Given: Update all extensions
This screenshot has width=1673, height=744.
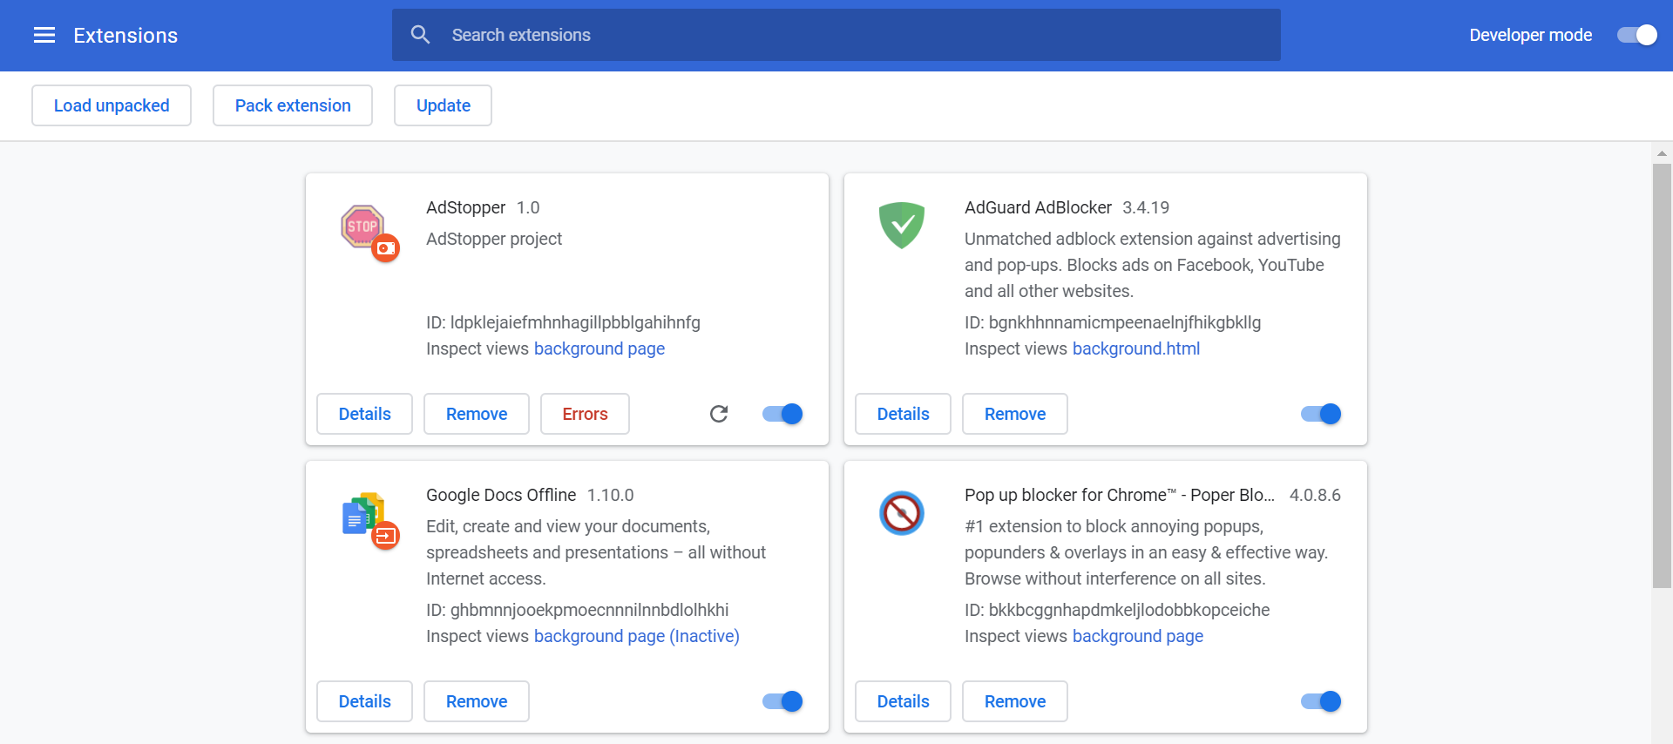Looking at the screenshot, I should click(x=443, y=105).
